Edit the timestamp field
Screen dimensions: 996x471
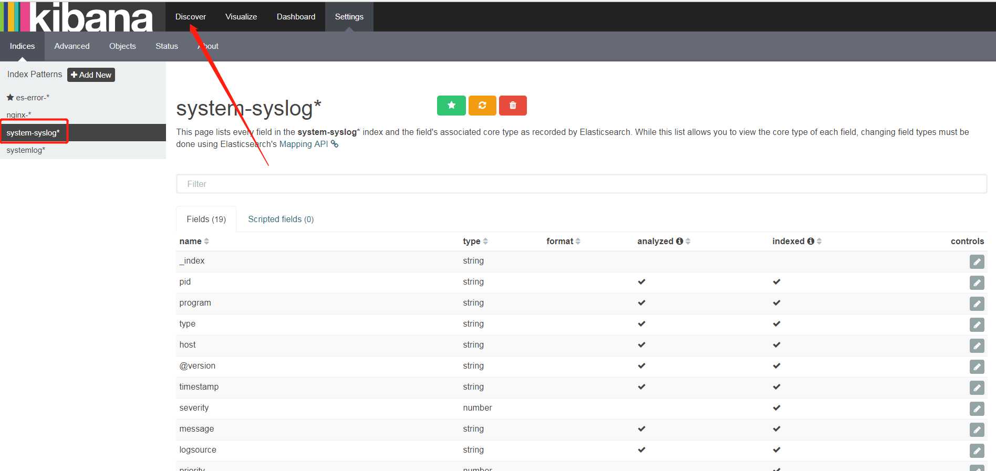tap(977, 388)
